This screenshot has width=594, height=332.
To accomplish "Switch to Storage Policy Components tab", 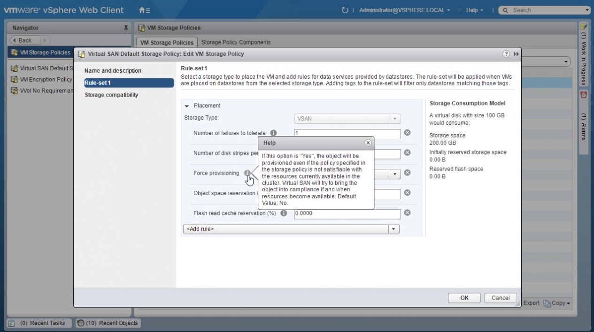I will 236,42.
